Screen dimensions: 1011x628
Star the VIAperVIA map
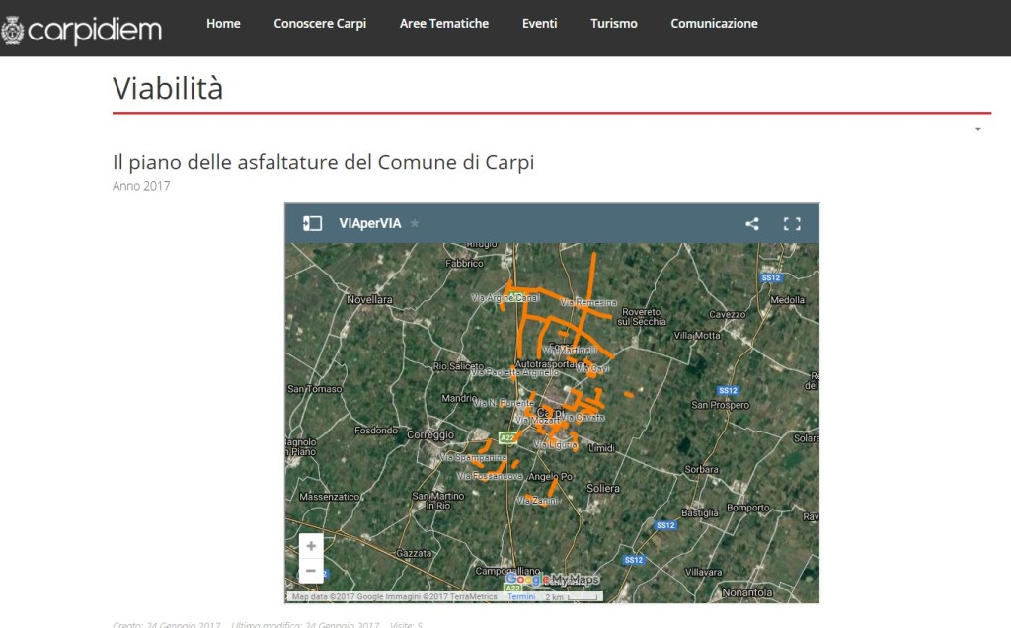tap(415, 223)
